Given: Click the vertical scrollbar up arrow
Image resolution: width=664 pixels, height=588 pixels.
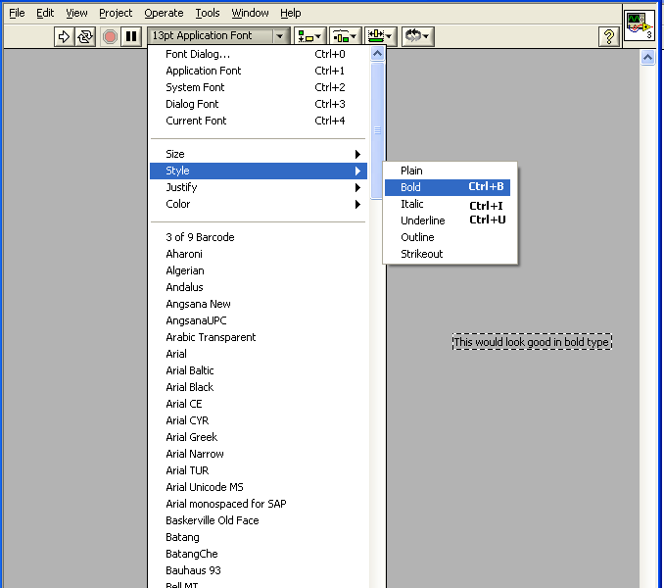Looking at the screenshot, I should coord(647,58).
